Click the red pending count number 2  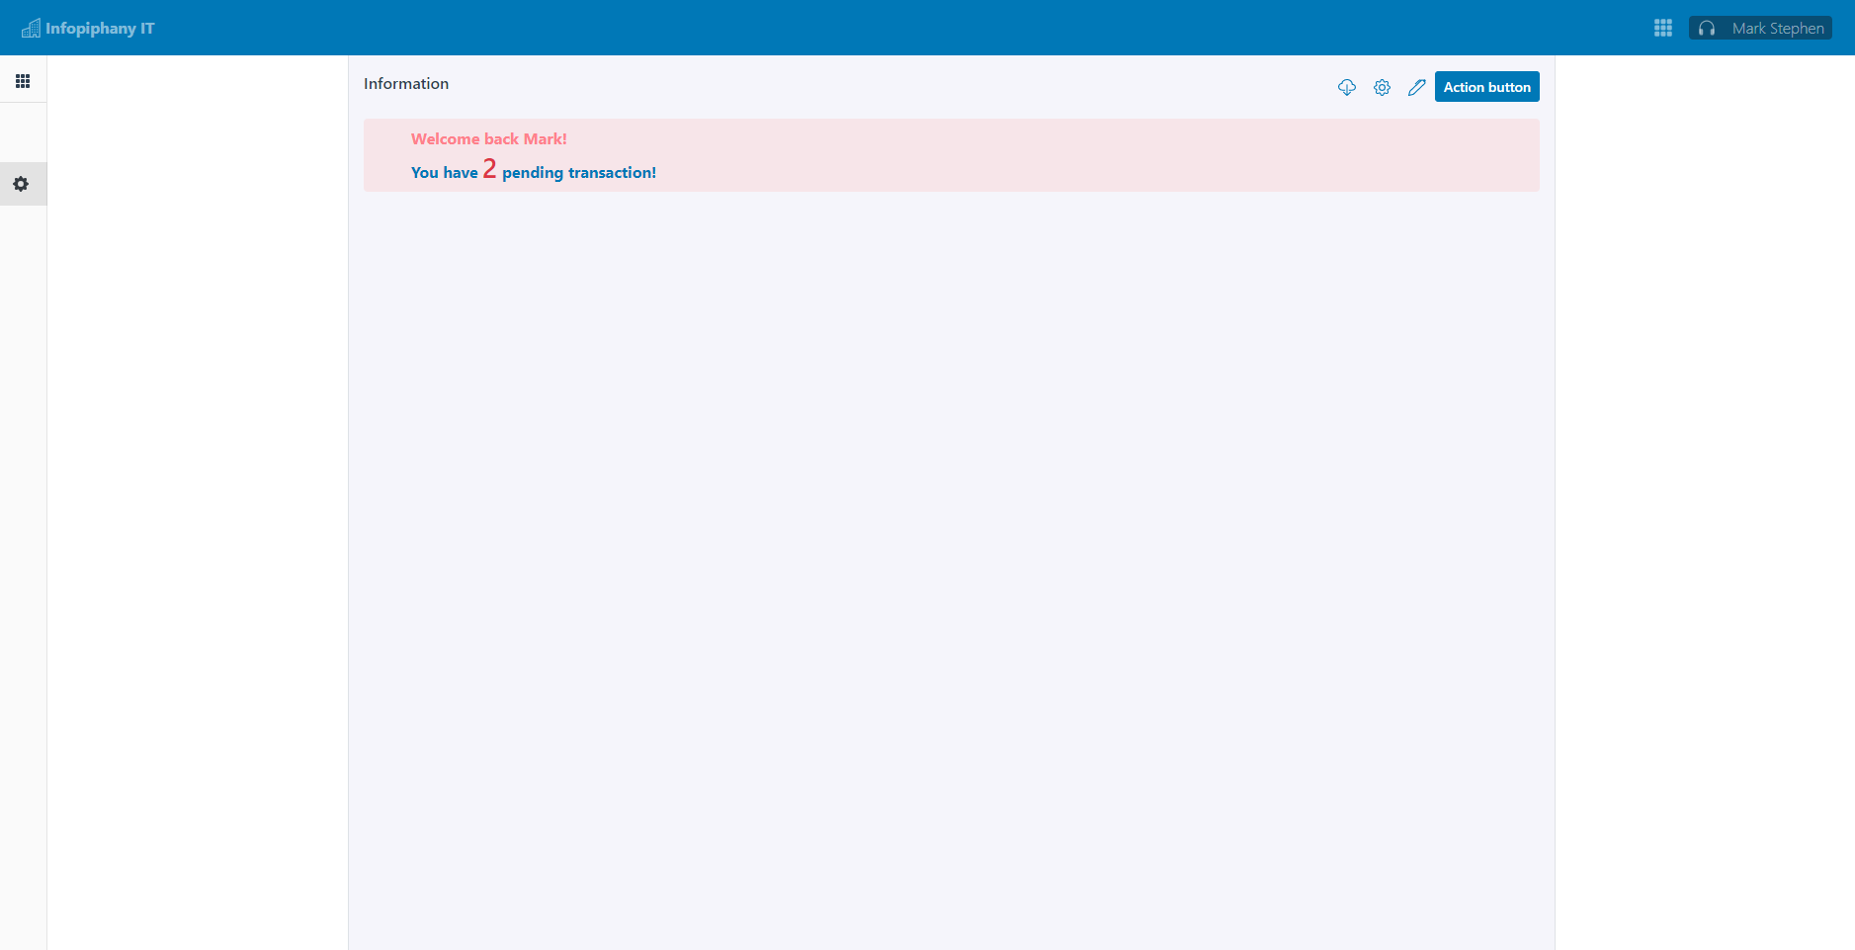coord(489,169)
